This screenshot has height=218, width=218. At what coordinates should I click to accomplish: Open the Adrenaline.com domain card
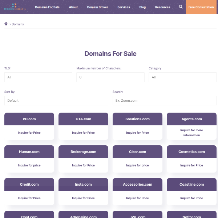[83, 215]
